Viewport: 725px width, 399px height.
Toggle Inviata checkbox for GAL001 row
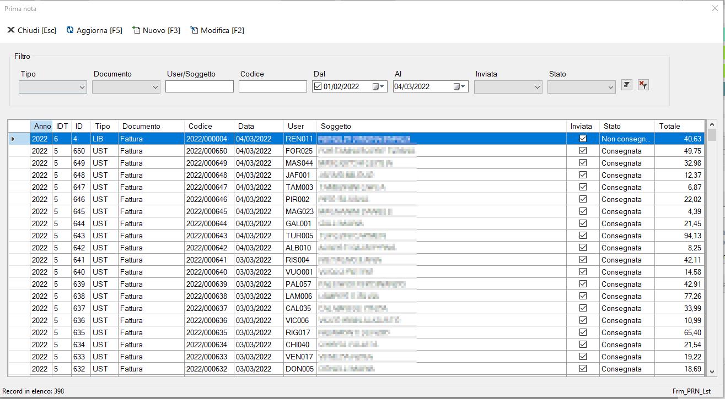pos(583,223)
